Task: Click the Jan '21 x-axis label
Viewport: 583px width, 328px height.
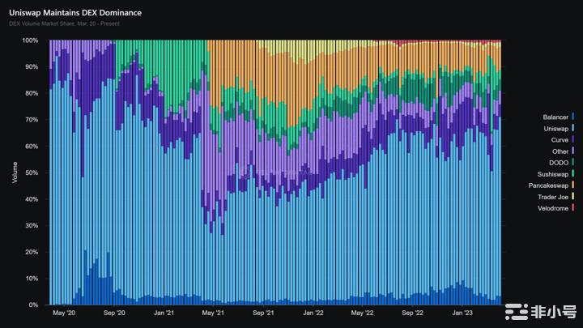Action: click(164, 313)
